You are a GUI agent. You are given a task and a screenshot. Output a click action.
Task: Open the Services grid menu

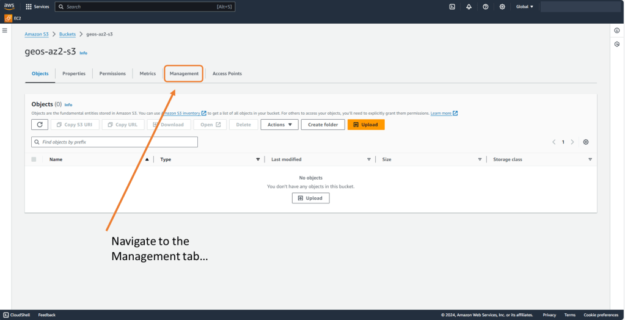pos(37,7)
